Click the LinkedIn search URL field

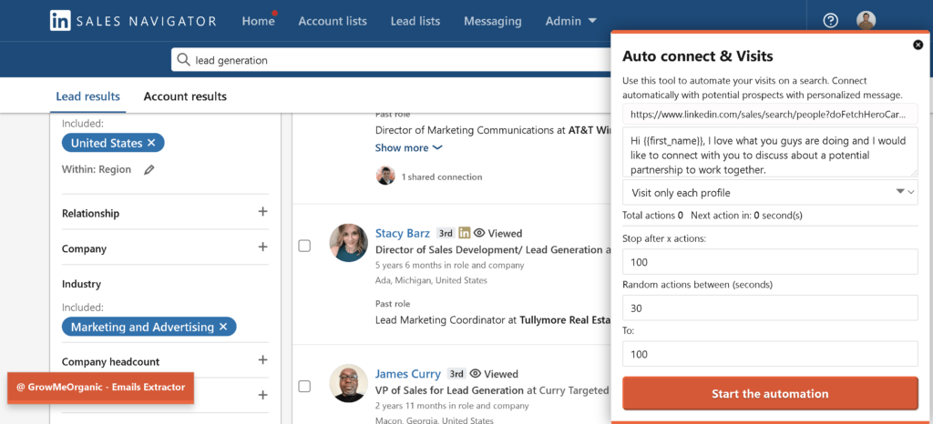[771, 114]
